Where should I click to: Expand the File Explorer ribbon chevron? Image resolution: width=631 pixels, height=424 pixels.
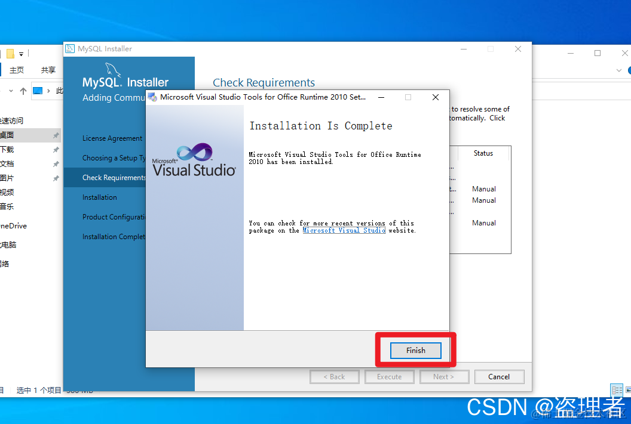[619, 70]
